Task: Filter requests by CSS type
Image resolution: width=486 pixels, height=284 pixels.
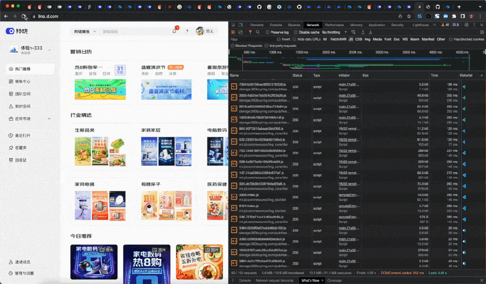Action: pos(359,39)
